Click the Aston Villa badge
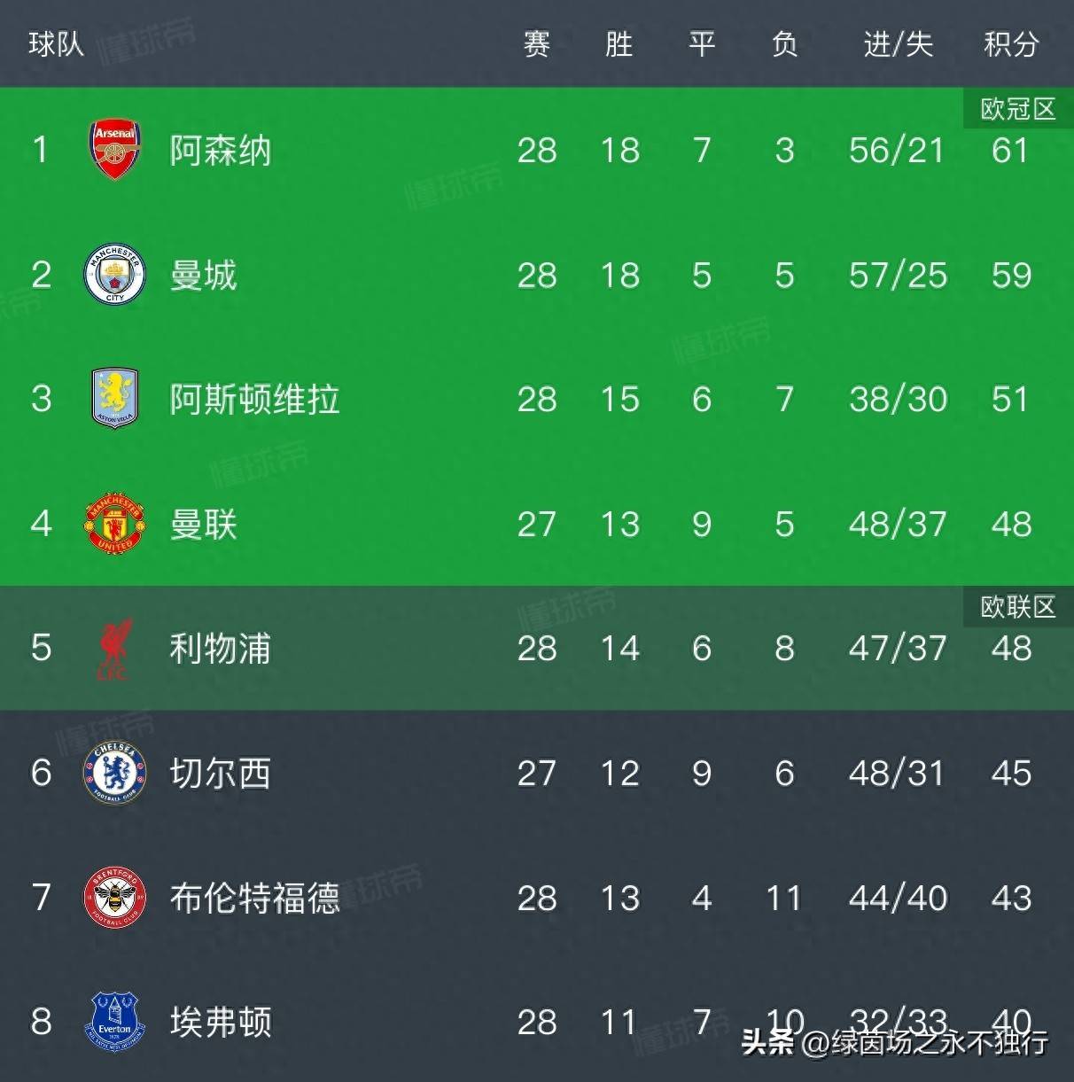 click(113, 399)
